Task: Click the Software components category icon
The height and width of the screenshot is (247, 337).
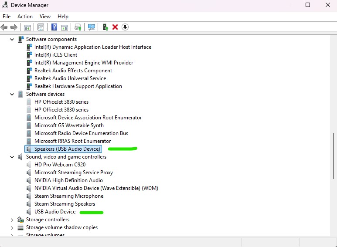Action: click(21, 39)
